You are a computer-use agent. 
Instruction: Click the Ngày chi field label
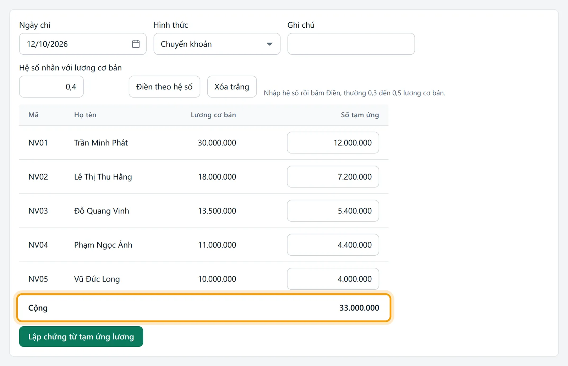coord(35,25)
